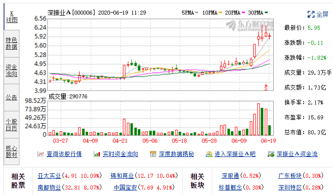Open the 核心题材 tab

point(11,152)
